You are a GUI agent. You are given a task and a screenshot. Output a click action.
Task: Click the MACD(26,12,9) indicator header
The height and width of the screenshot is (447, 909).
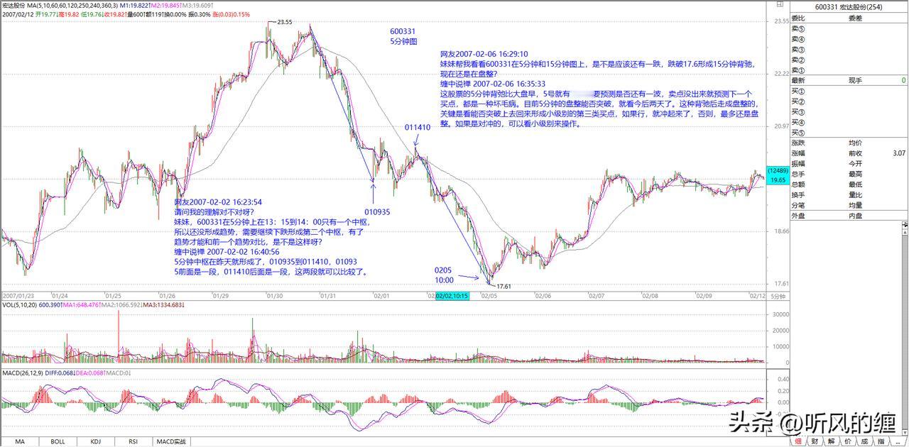coord(23,372)
